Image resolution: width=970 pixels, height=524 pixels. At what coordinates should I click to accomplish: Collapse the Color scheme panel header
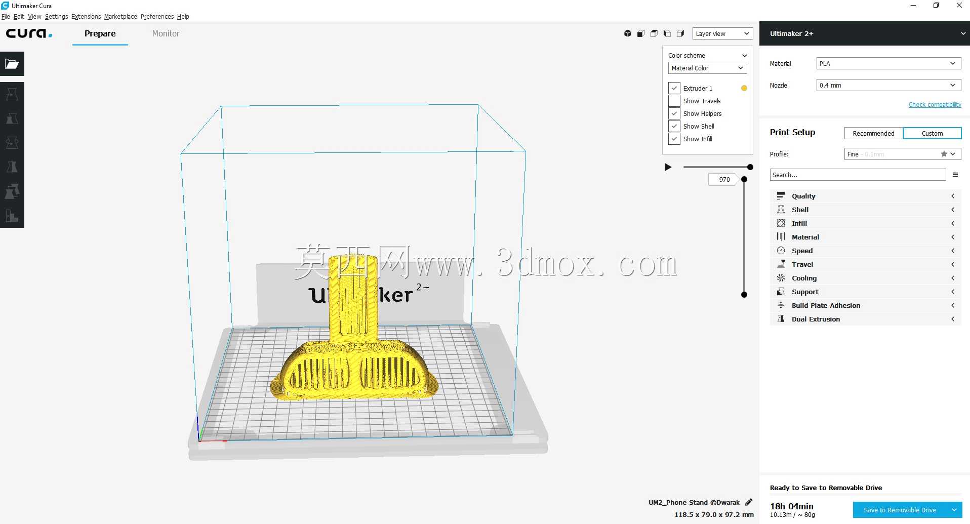coord(707,55)
